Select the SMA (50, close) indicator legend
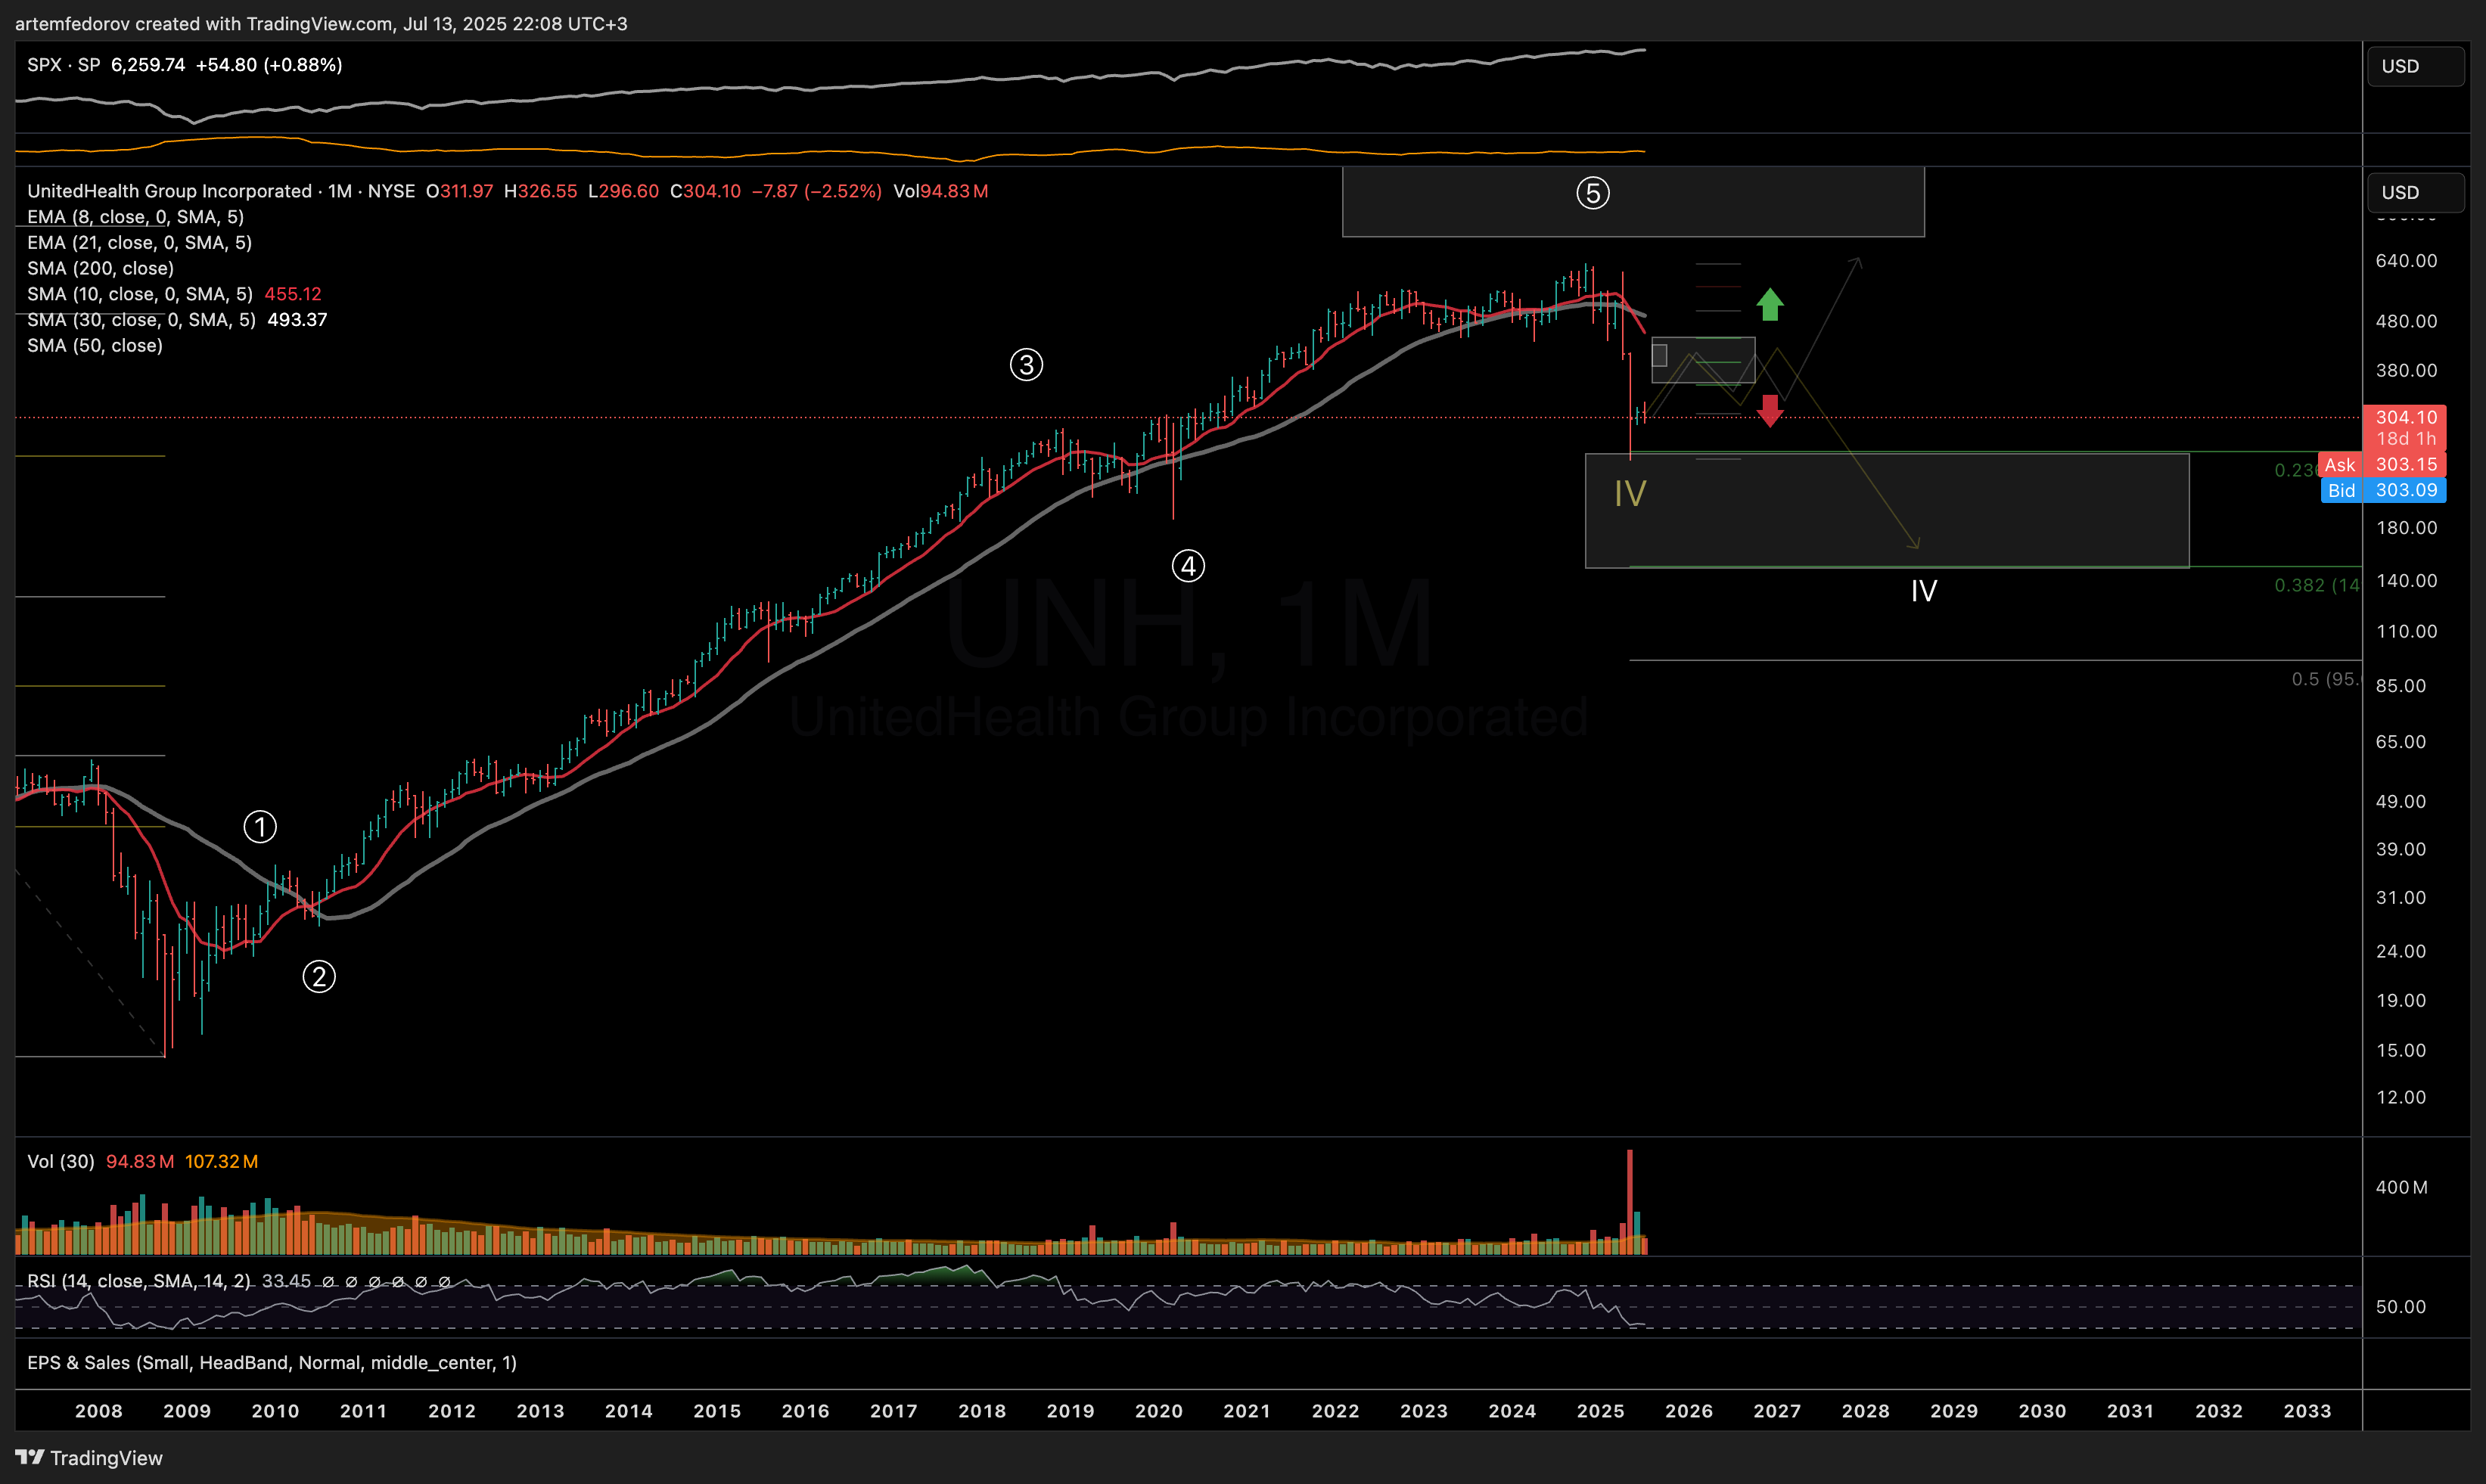This screenshot has width=2486, height=1484. (95, 346)
